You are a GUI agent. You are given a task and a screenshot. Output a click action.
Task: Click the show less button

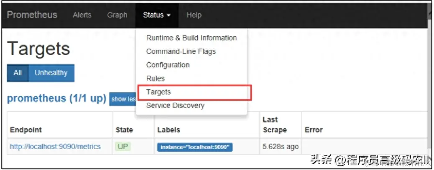click(123, 99)
